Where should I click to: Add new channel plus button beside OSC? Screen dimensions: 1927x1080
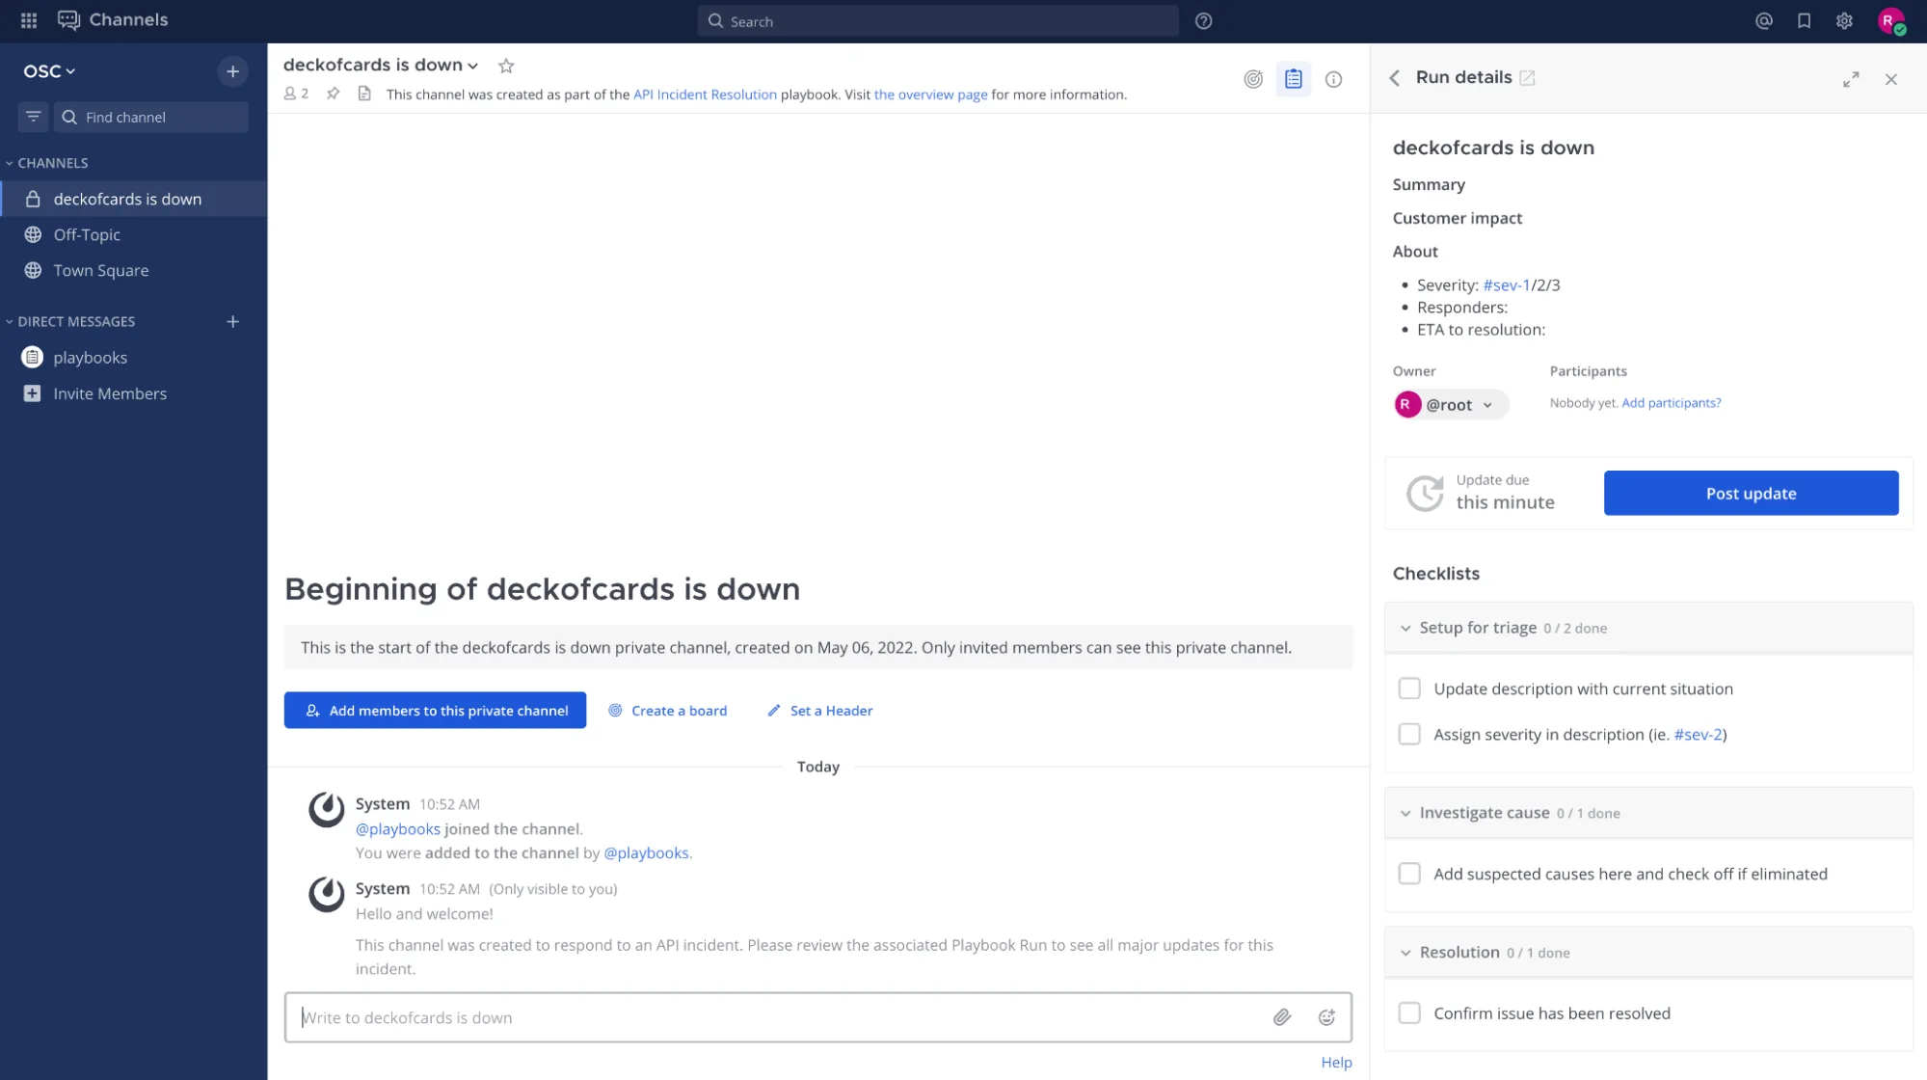(232, 71)
